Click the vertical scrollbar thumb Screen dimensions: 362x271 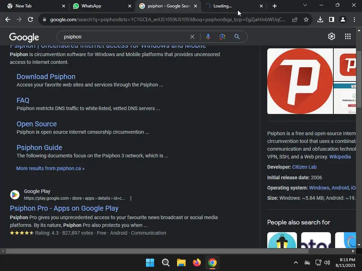click(x=359, y=79)
